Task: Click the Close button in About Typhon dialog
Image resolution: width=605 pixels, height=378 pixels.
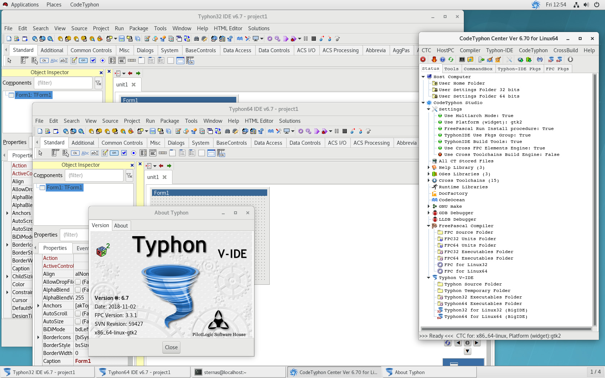Action: coord(171,347)
